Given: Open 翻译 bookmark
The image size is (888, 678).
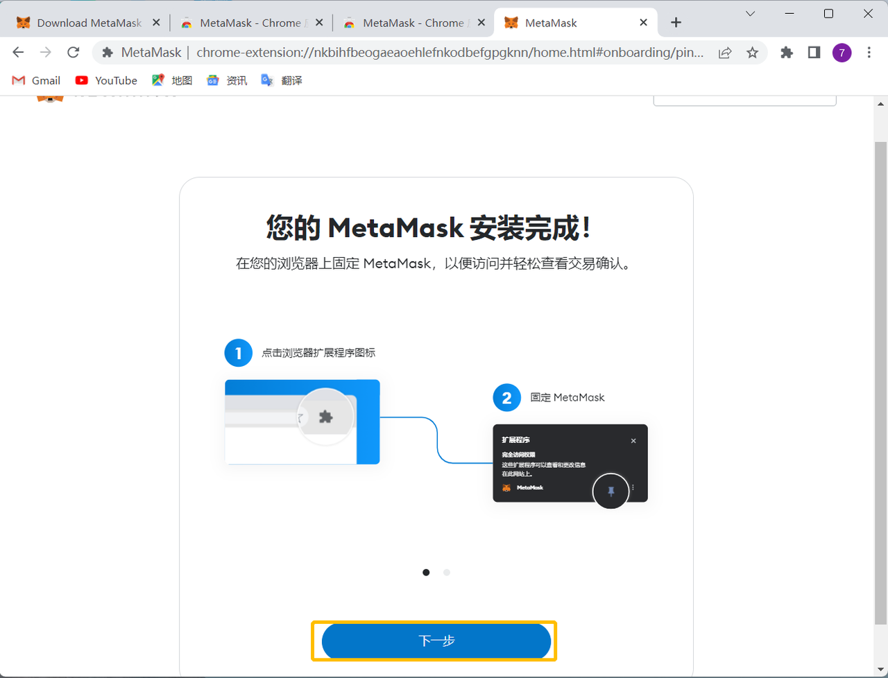Looking at the screenshot, I should pyautogui.click(x=282, y=80).
